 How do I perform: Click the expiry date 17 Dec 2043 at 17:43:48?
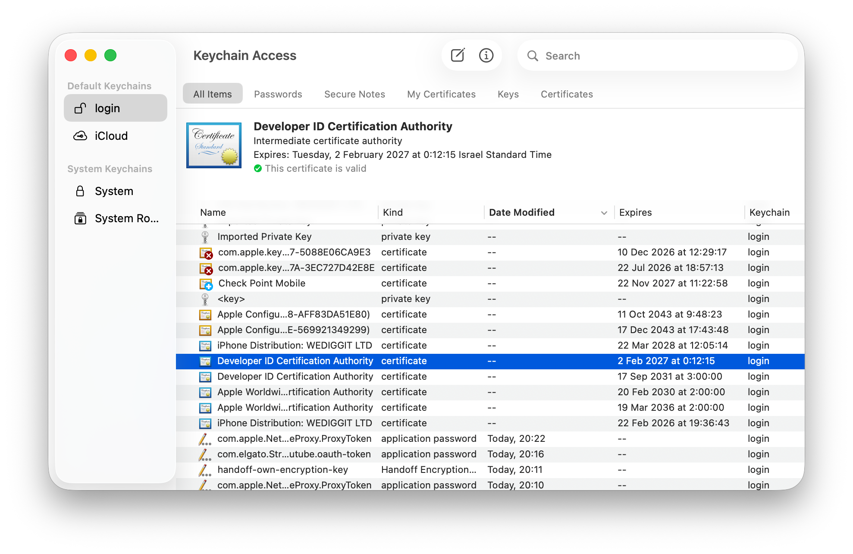pyautogui.click(x=673, y=330)
